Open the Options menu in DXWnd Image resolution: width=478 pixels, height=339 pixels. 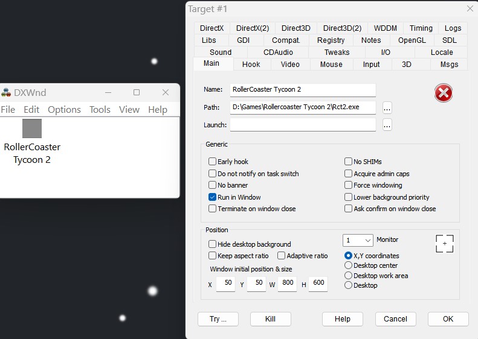(64, 110)
